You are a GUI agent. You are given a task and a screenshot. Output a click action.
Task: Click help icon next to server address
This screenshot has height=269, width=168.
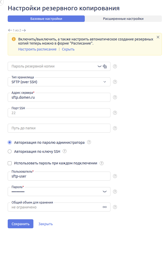115,97
